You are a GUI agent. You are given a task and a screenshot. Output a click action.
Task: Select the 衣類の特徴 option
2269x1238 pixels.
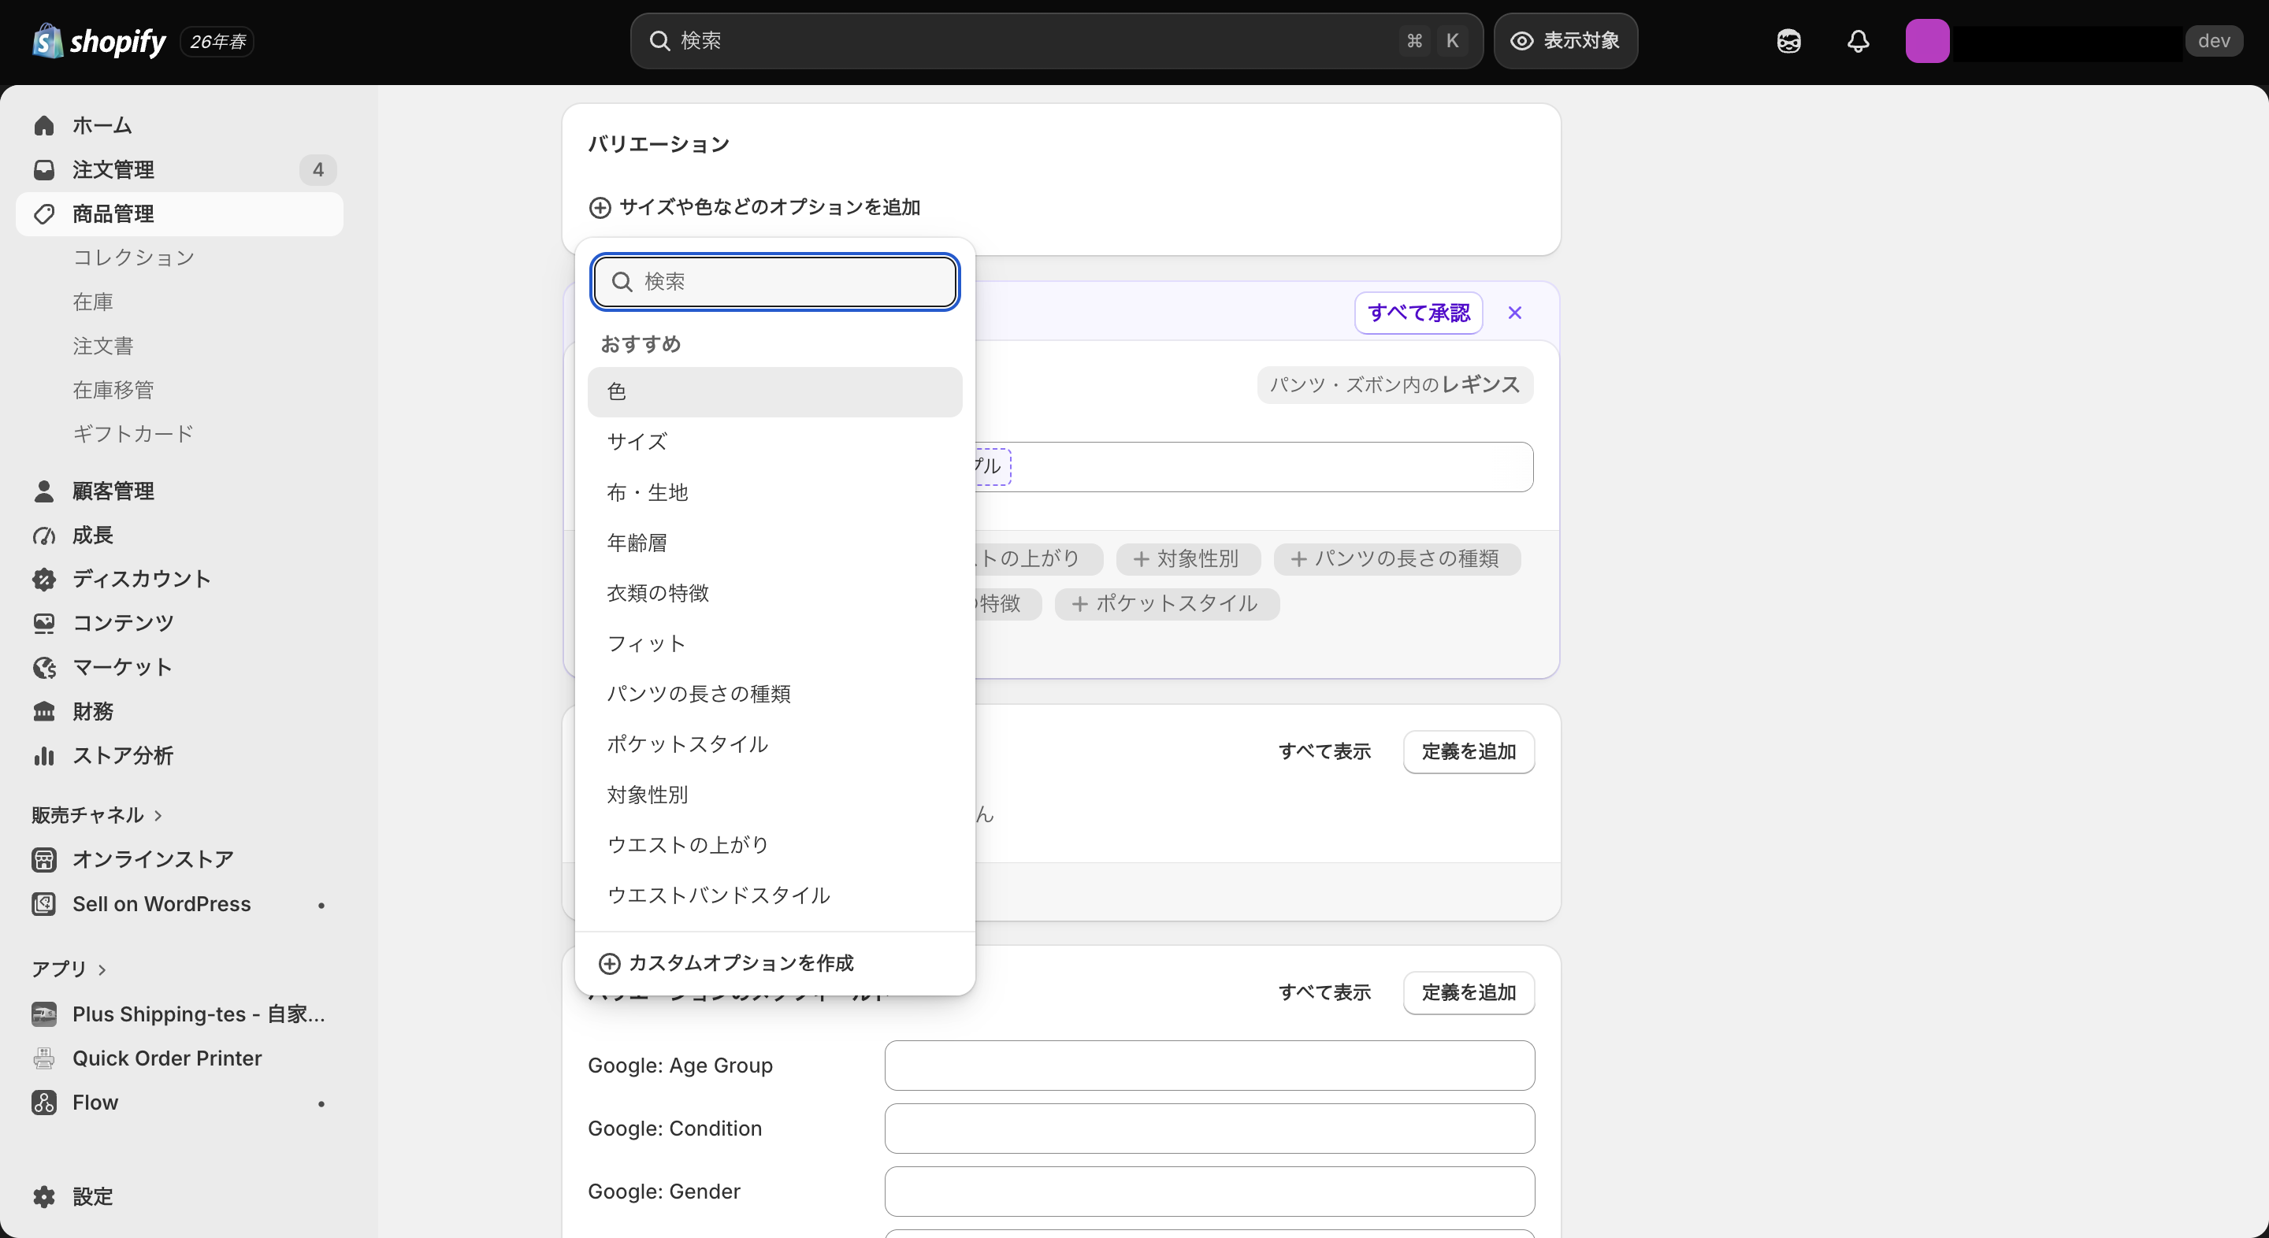774,592
